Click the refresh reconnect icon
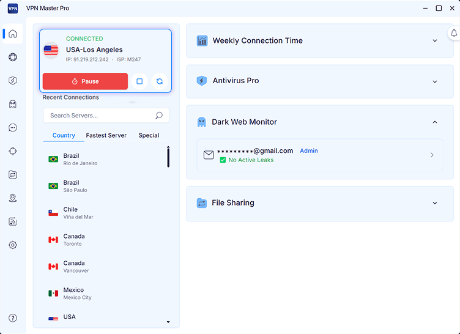The image size is (460, 334). point(160,81)
